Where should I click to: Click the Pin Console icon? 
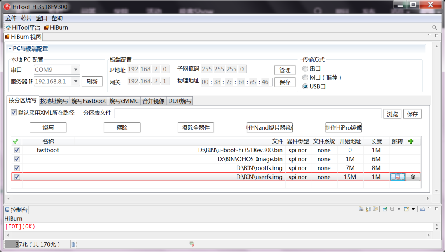(385, 209)
